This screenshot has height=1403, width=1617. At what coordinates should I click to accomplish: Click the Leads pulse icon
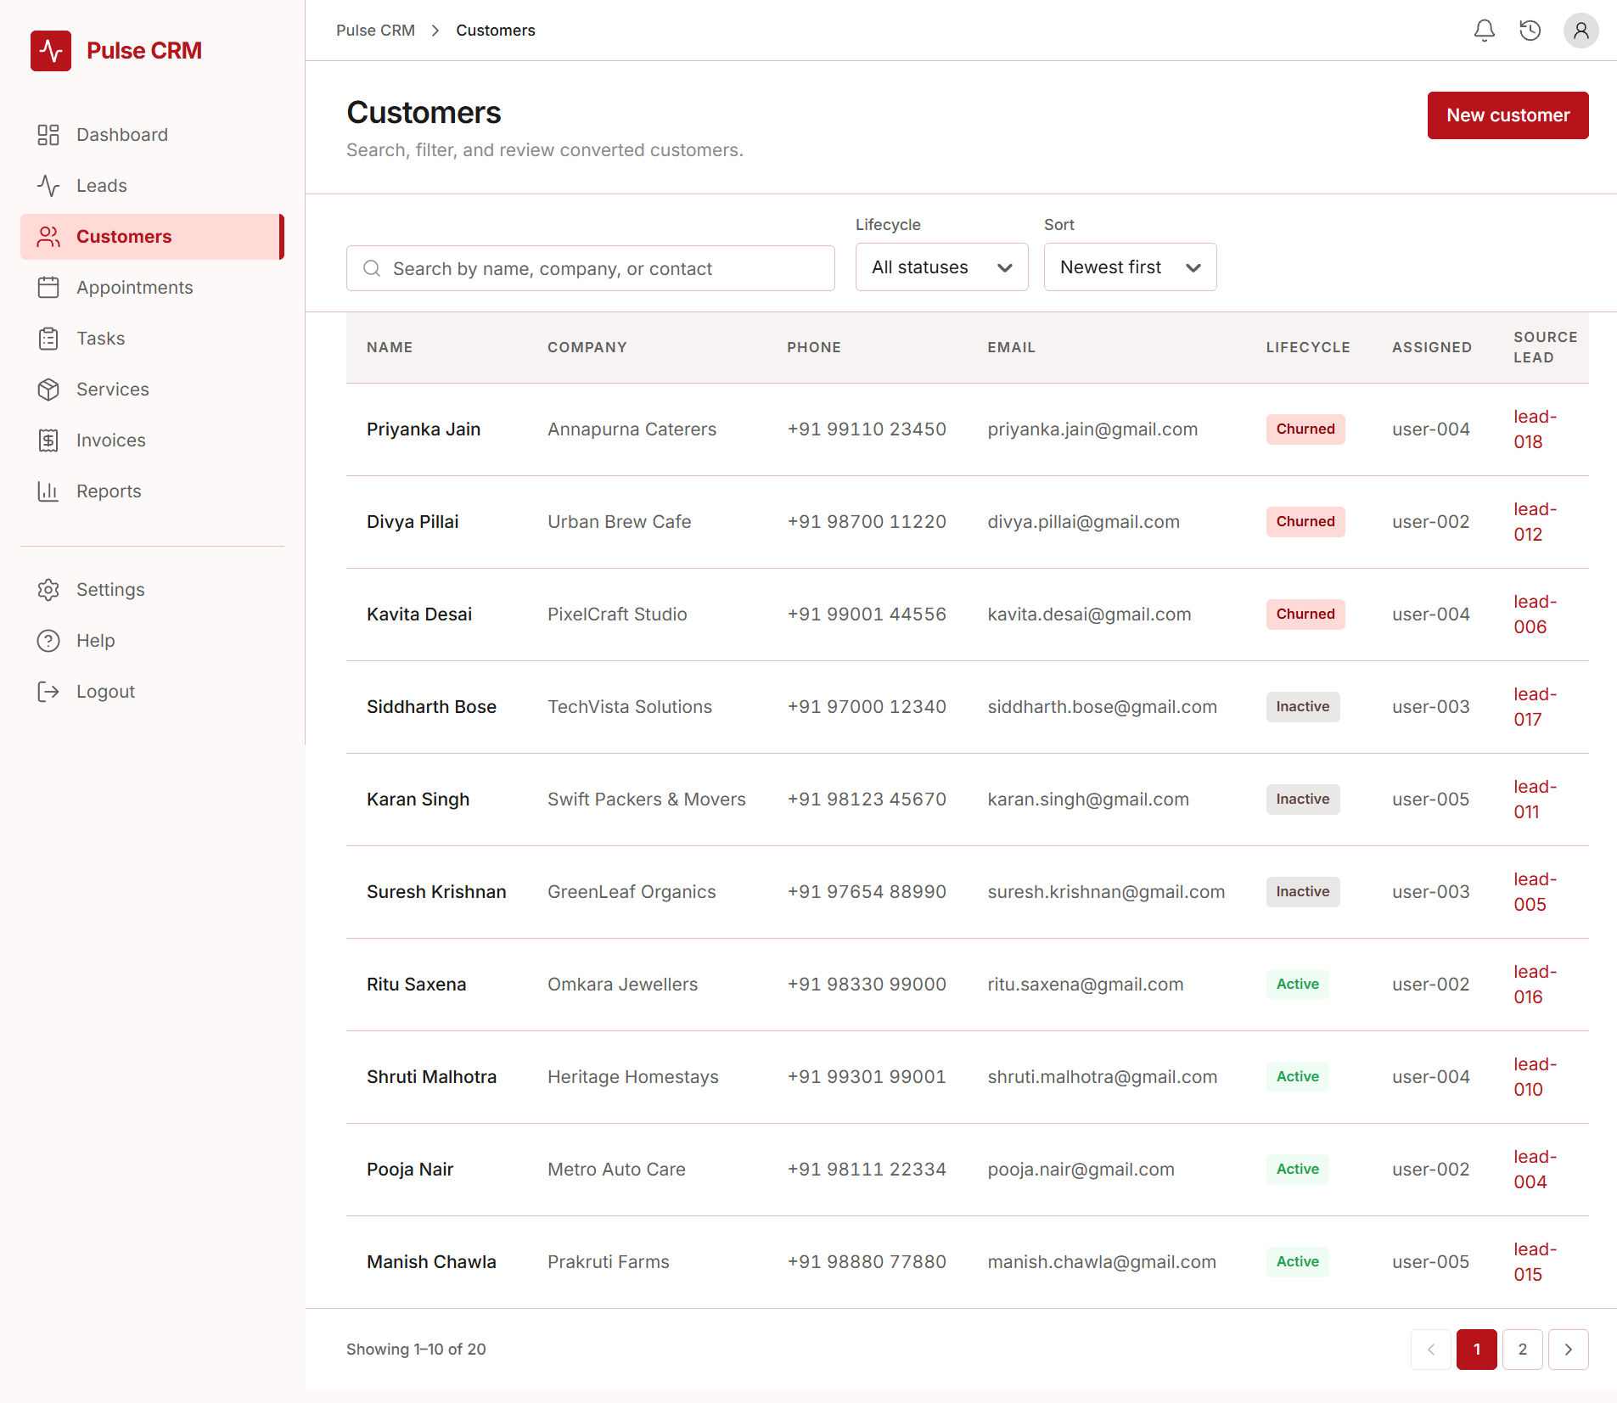[x=48, y=186]
